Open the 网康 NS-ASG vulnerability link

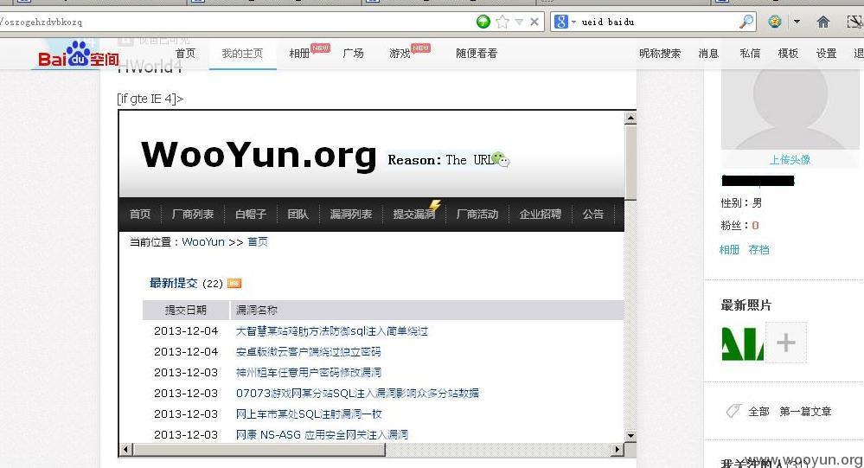coord(323,435)
